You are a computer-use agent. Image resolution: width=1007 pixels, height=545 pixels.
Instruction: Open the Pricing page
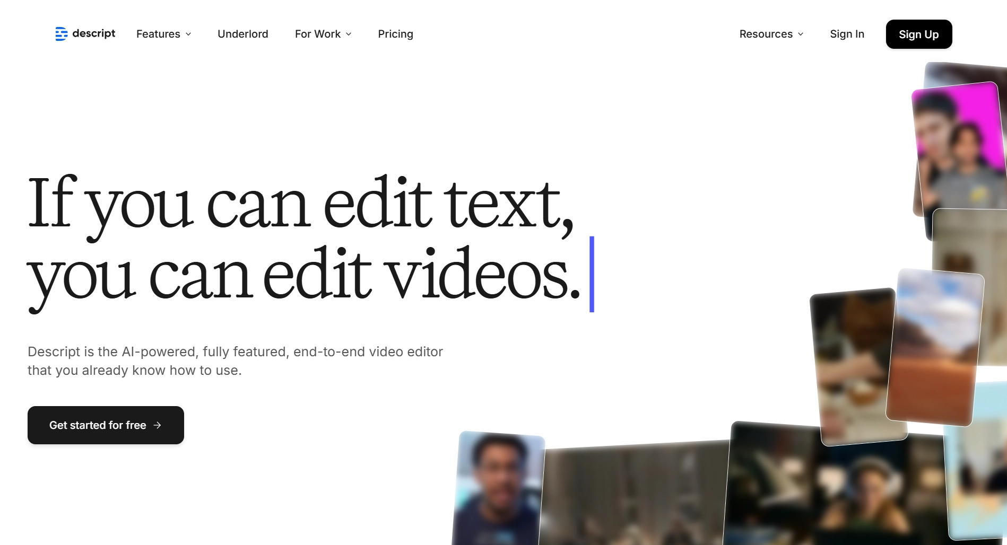pyautogui.click(x=395, y=34)
